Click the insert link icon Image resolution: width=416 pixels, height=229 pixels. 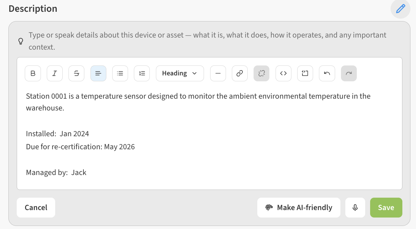click(240, 74)
